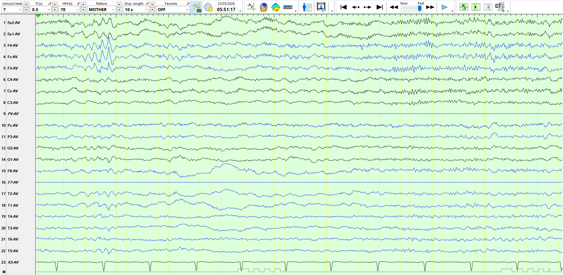This screenshot has height=275, width=563.
Task: Fast-forward the EEG with double-right arrows
Action: (430, 7)
